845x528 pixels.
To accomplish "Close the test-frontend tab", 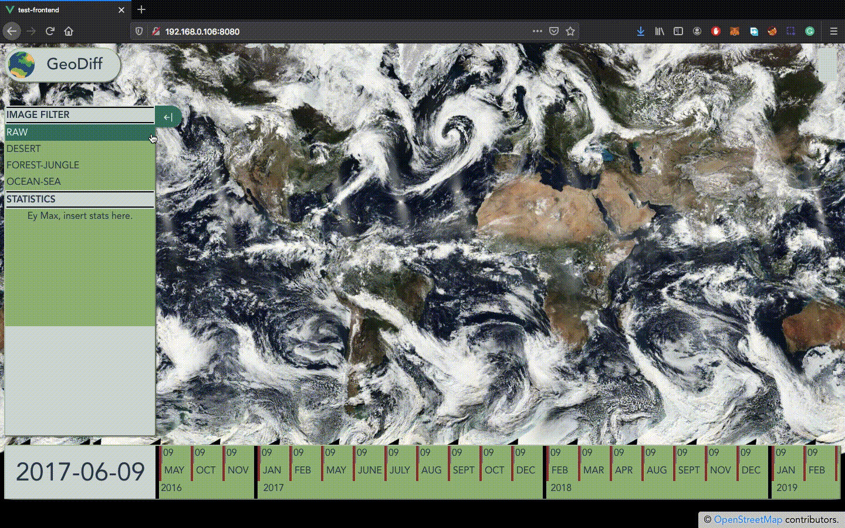I will point(121,10).
